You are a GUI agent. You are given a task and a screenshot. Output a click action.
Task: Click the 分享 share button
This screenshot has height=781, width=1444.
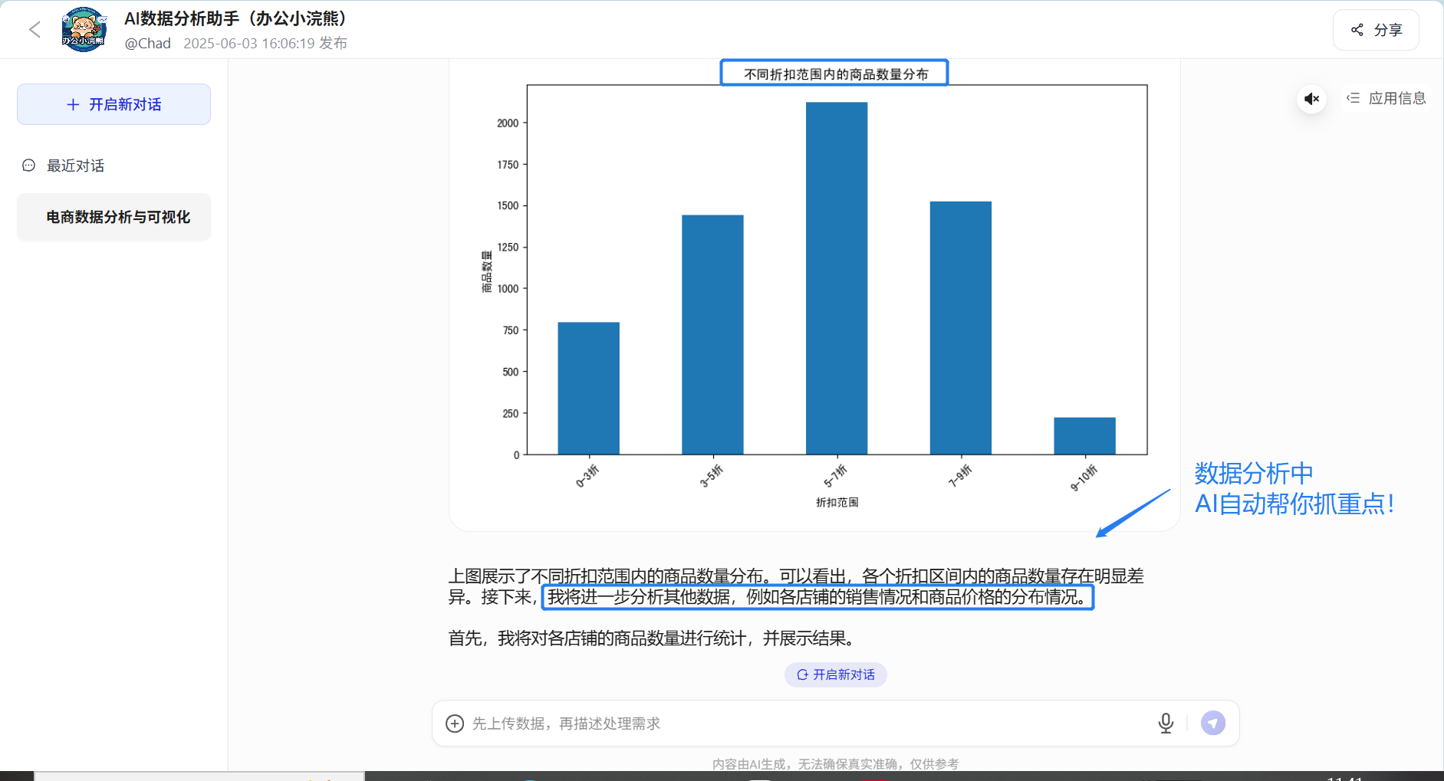[1376, 30]
